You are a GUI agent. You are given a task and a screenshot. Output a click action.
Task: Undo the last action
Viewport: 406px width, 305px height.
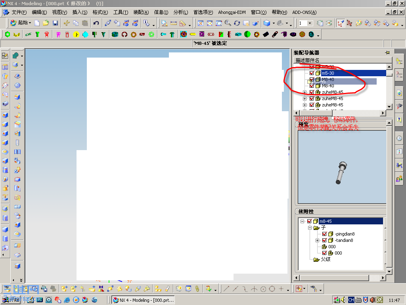96,23
